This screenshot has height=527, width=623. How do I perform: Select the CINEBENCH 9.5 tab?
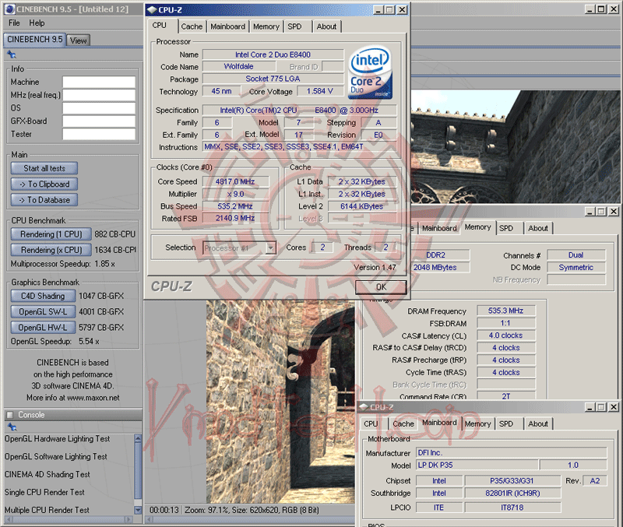34,40
